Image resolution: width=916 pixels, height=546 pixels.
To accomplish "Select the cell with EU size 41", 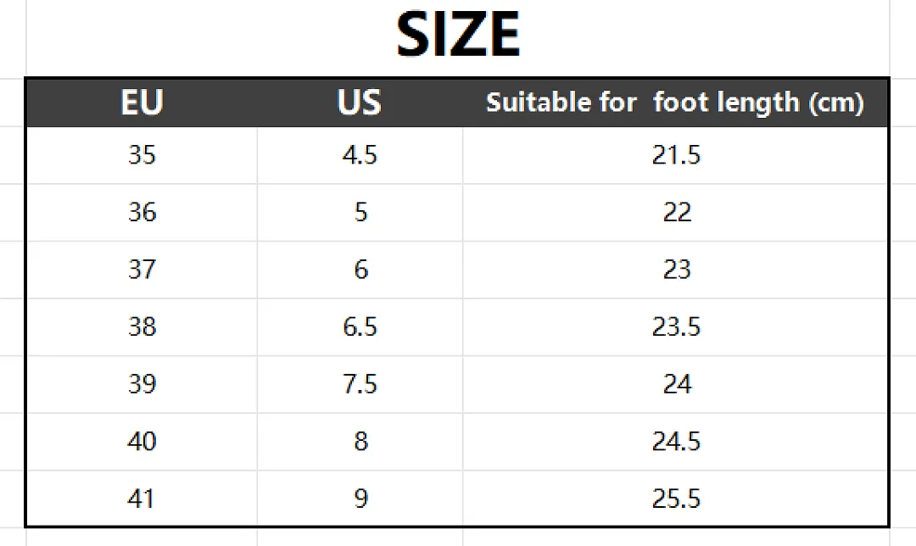I will [x=142, y=499].
